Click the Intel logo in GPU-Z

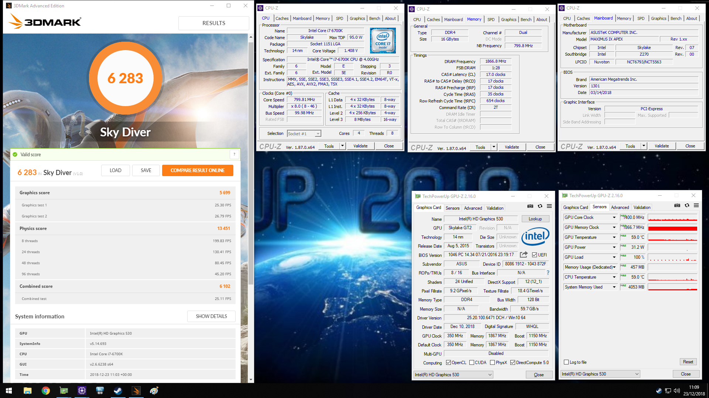point(535,236)
